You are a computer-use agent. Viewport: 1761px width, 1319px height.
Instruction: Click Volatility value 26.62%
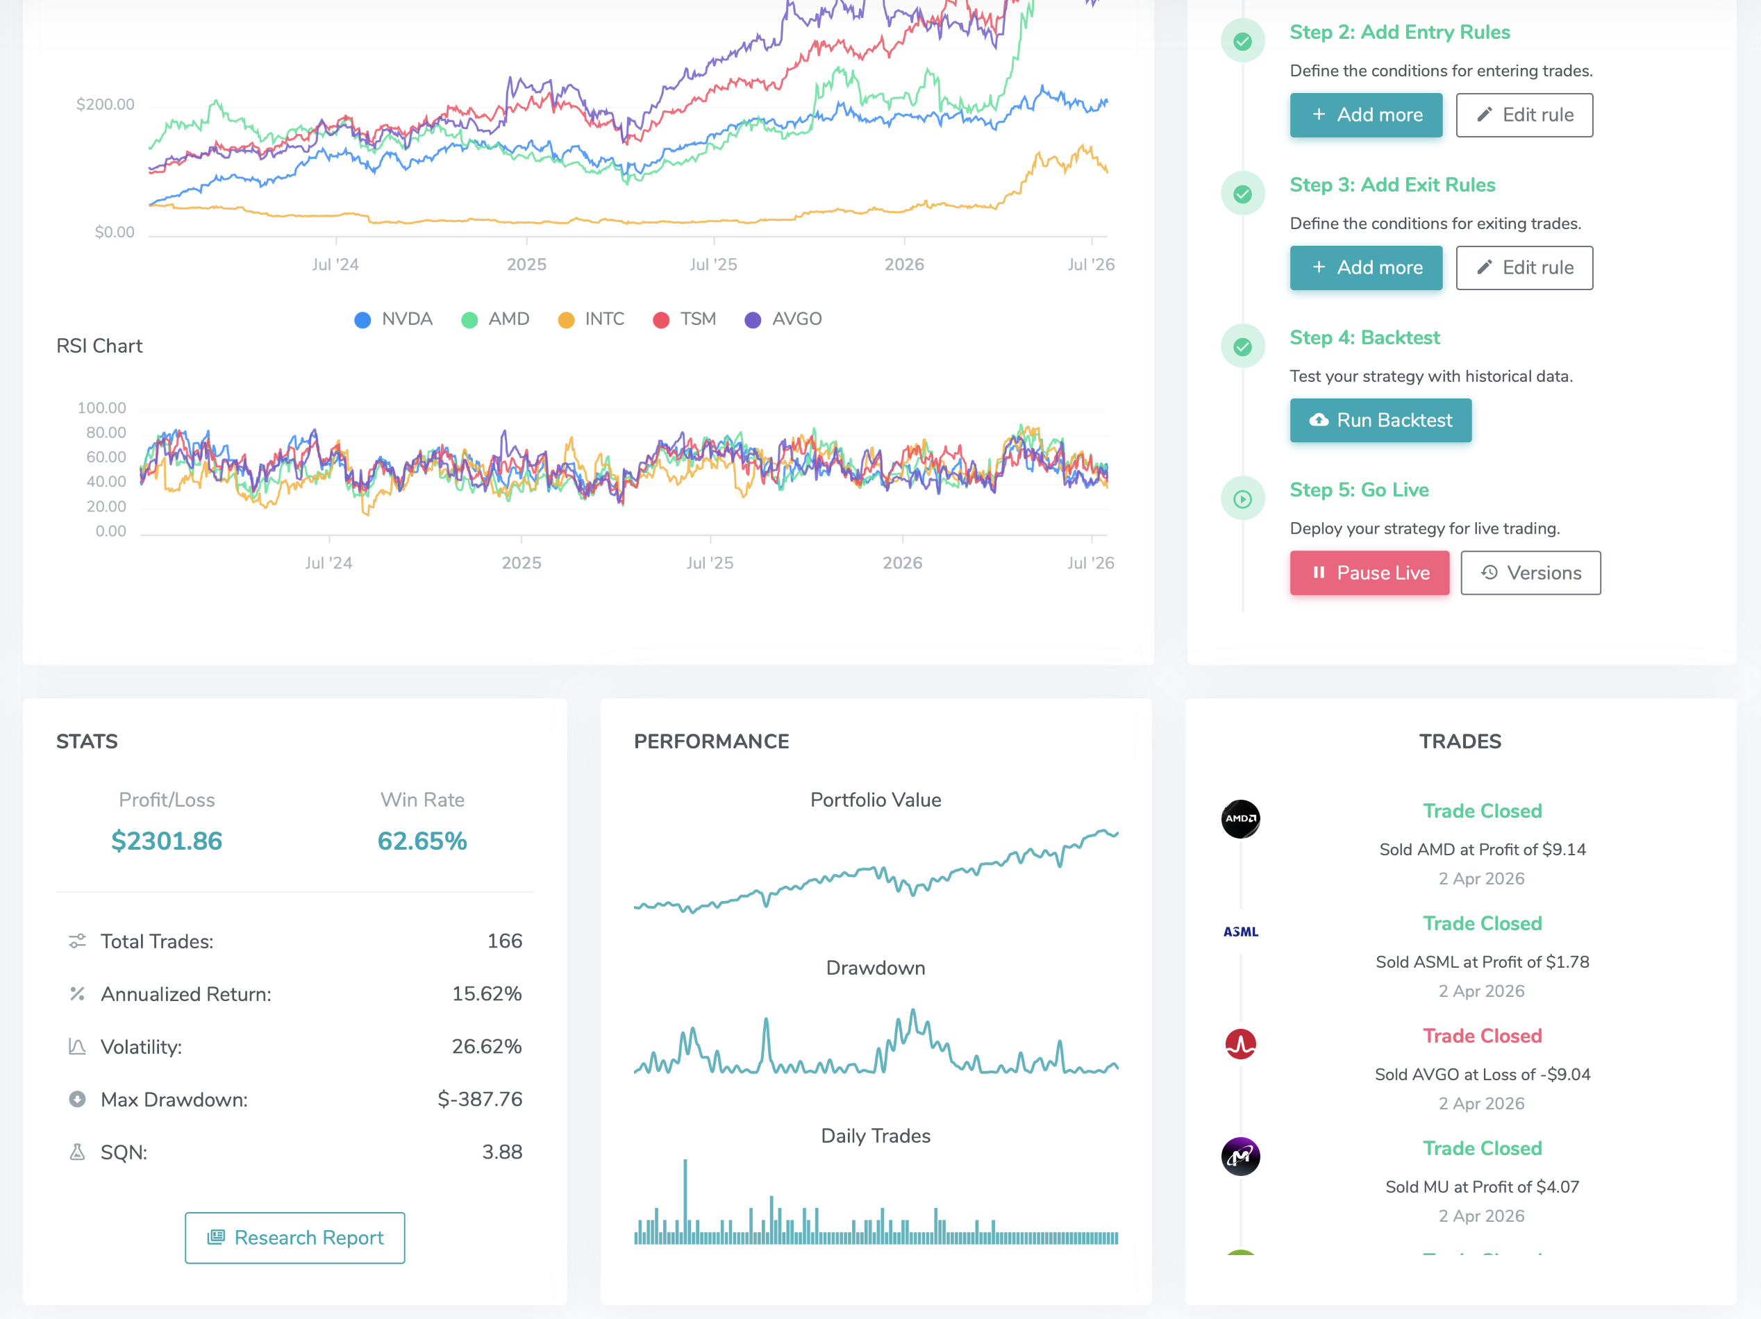point(486,1046)
